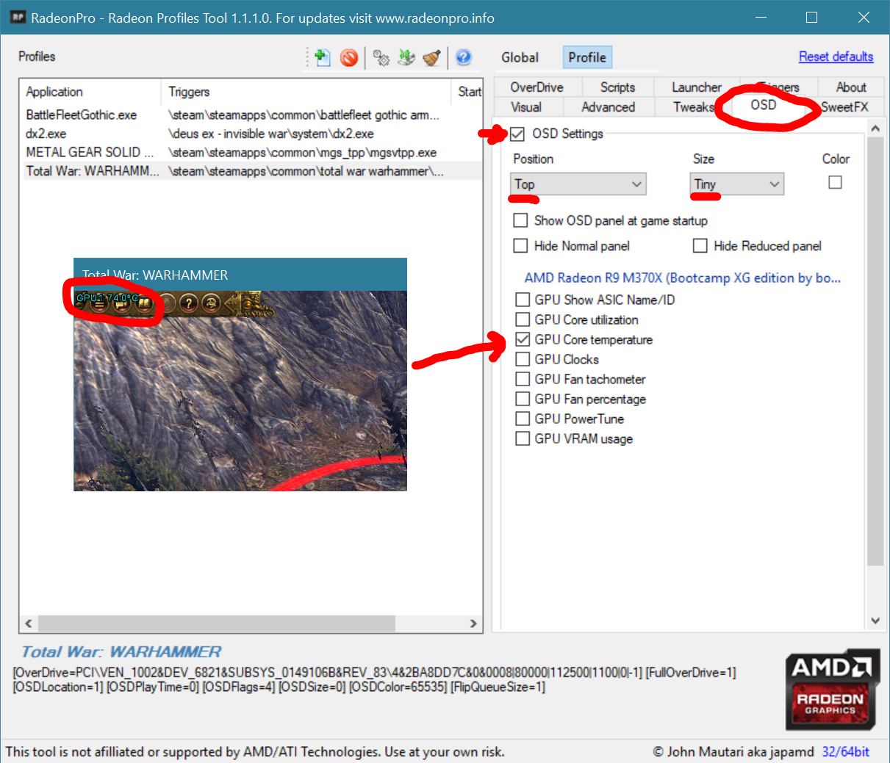890x763 pixels.
Task: Switch to the Tweaks tab
Action: click(x=693, y=107)
